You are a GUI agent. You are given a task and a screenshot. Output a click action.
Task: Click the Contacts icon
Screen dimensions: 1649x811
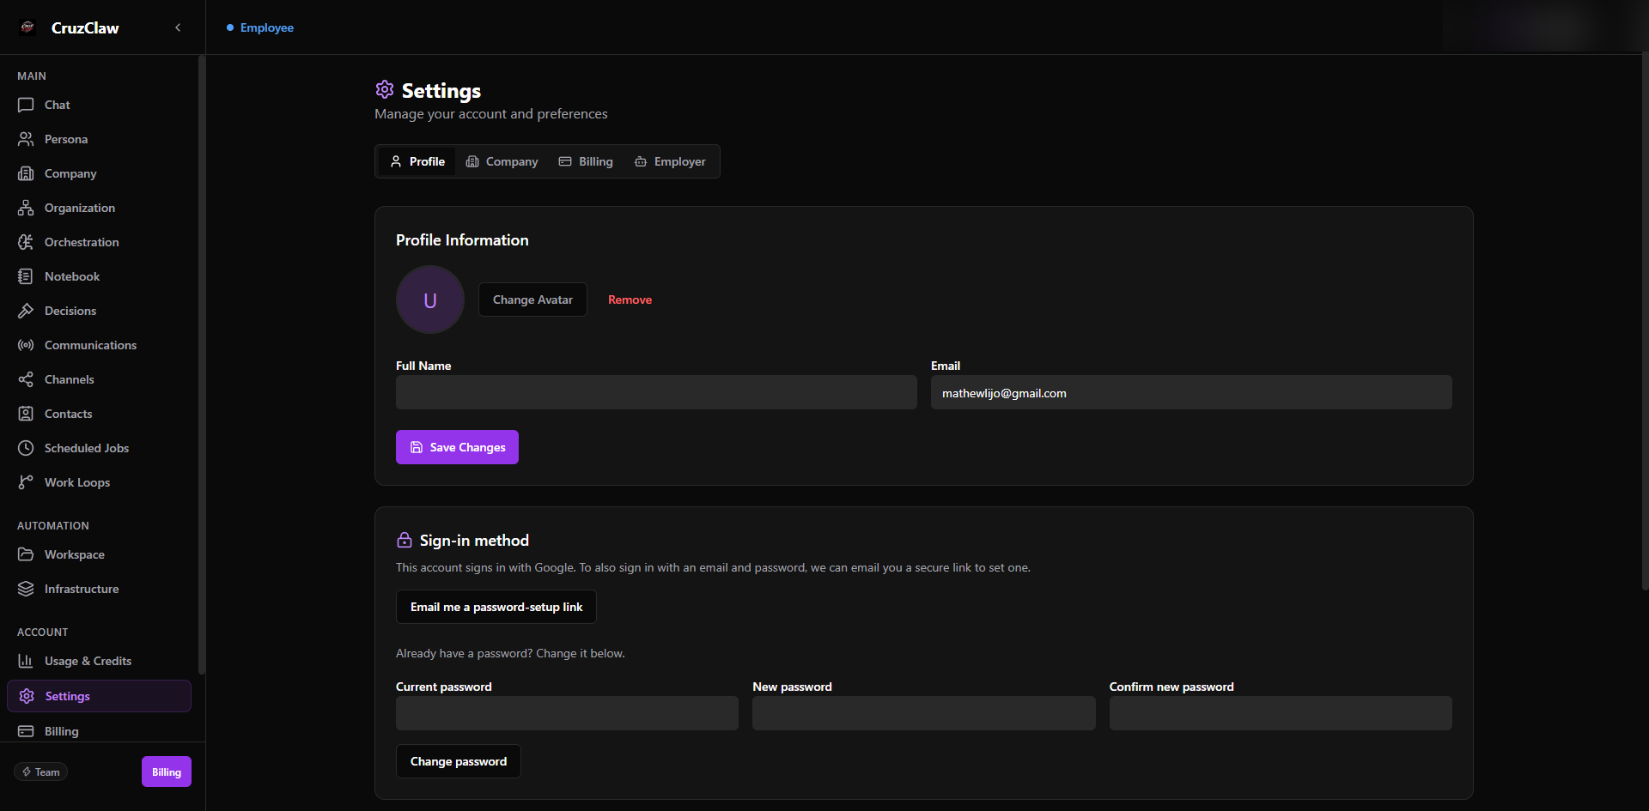click(x=26, y=414)
